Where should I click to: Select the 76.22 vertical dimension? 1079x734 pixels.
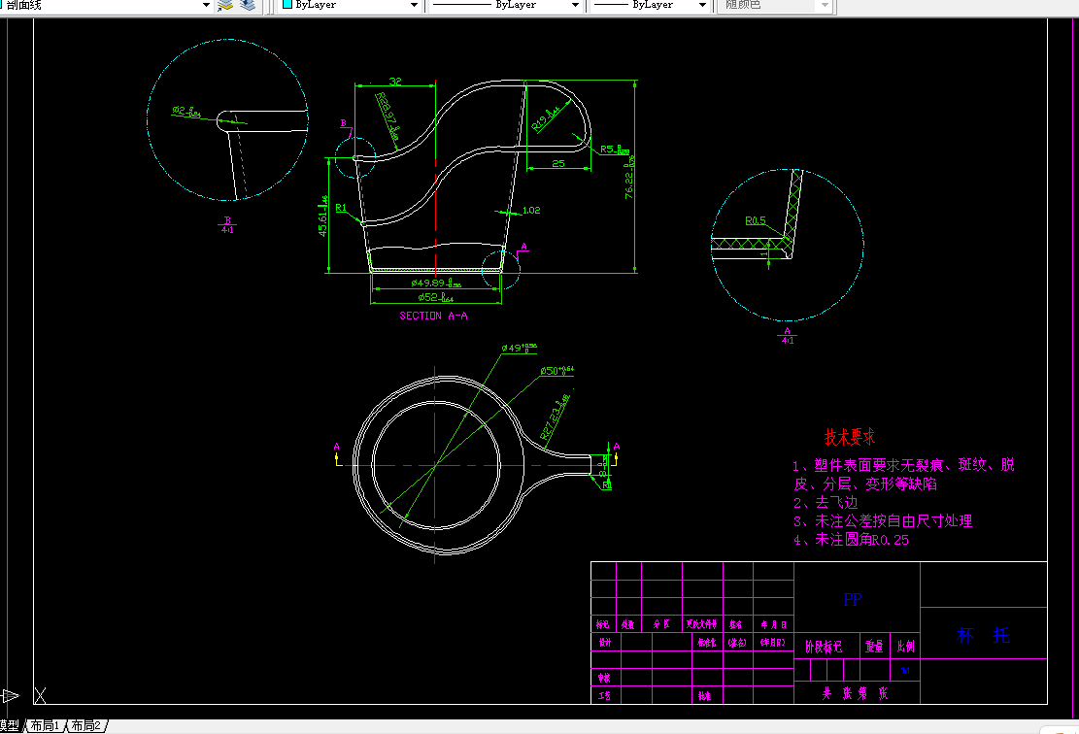[629, 178]
